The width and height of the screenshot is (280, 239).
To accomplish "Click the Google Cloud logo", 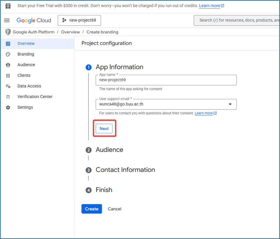I will point(34,20).
